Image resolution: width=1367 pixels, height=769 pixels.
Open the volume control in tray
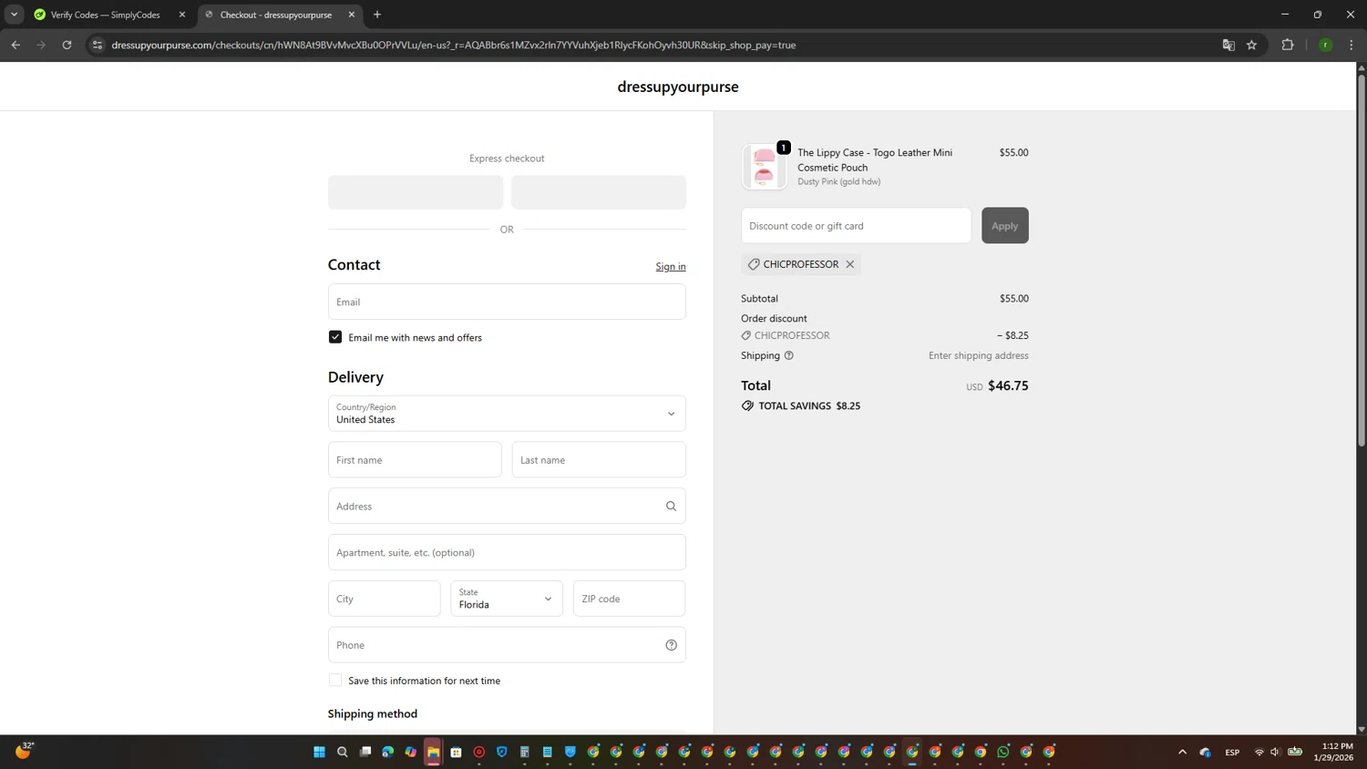pyautogui.click(x=1275, y=752)
